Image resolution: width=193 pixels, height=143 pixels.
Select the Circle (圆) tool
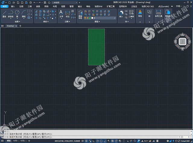click(x=17, y=14)
